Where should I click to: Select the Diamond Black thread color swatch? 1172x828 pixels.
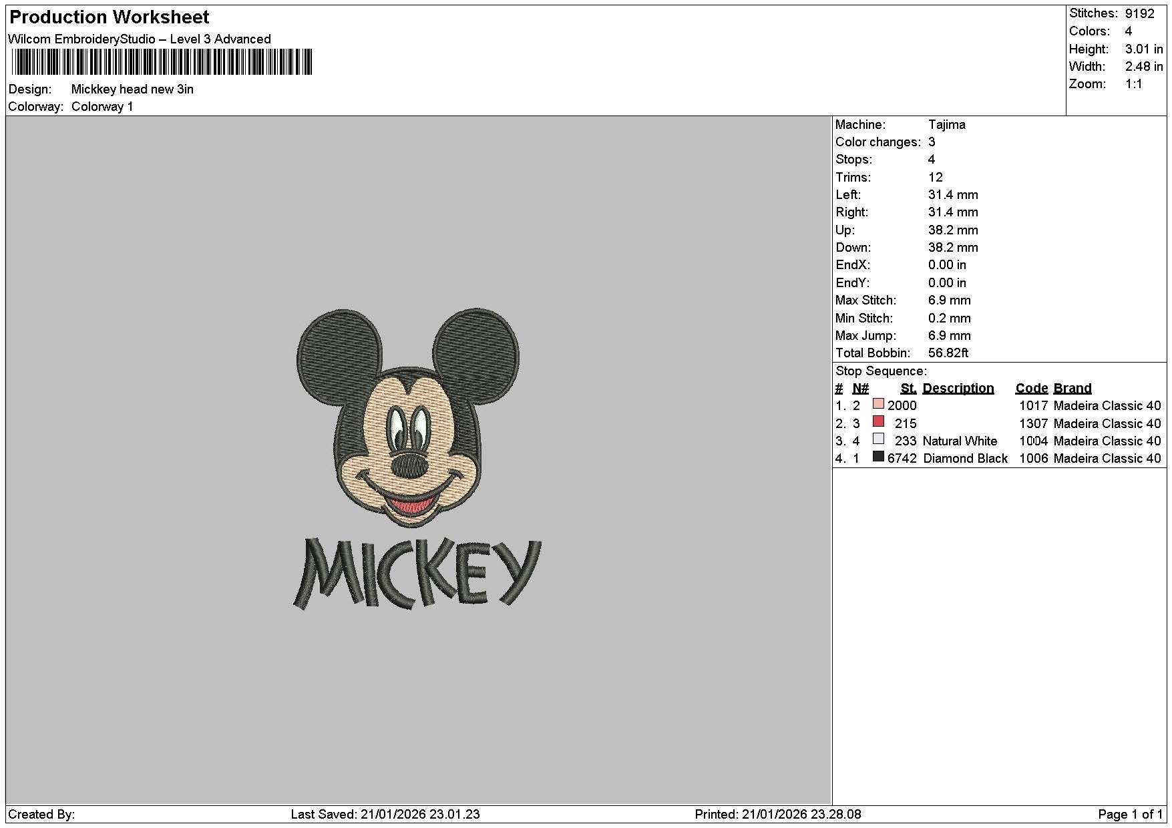pyautogui.click(x=878, y=457)
